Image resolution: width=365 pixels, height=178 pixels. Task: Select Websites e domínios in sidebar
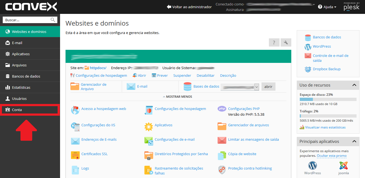pyautogui.click(x=30, y=32)
